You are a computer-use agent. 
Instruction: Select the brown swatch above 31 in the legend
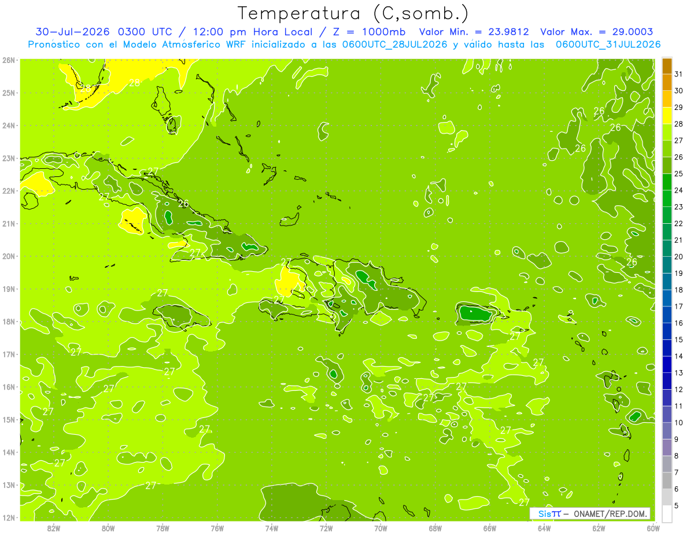[x=667, y=66]
